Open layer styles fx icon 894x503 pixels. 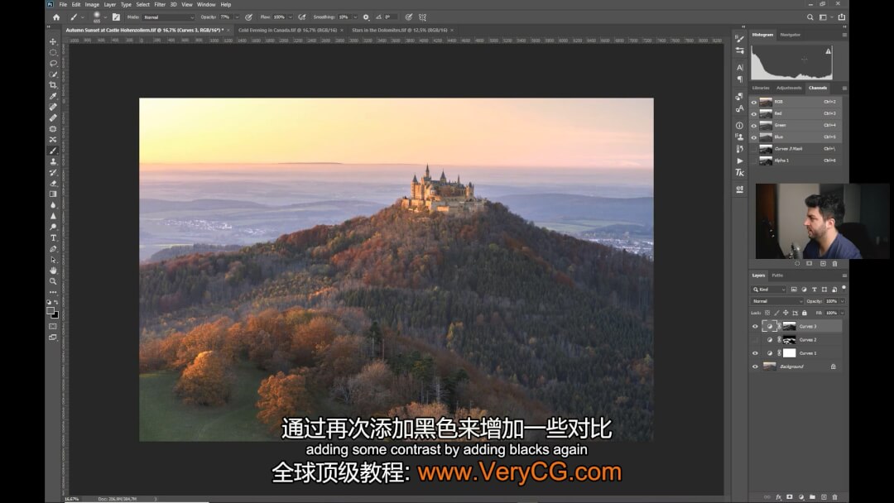coord(778,496)
